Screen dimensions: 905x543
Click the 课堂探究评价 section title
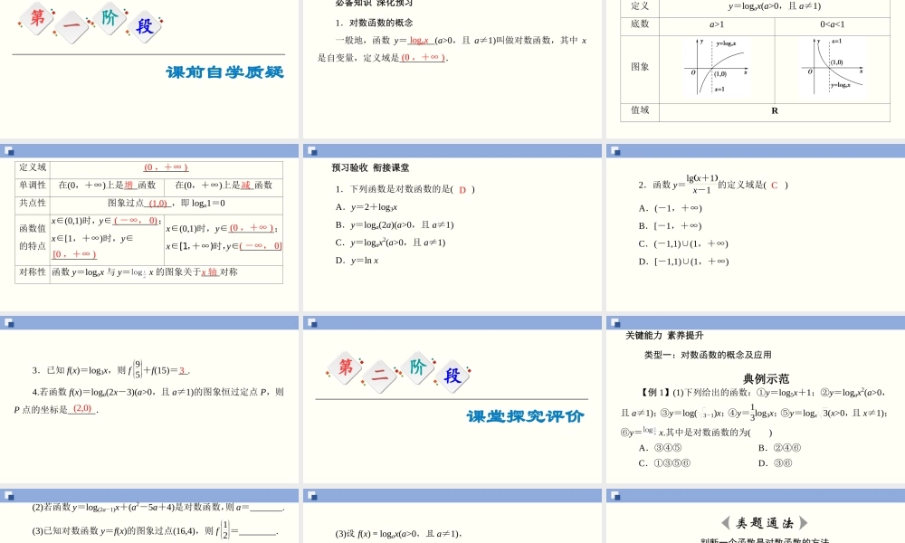coord(523,417)
